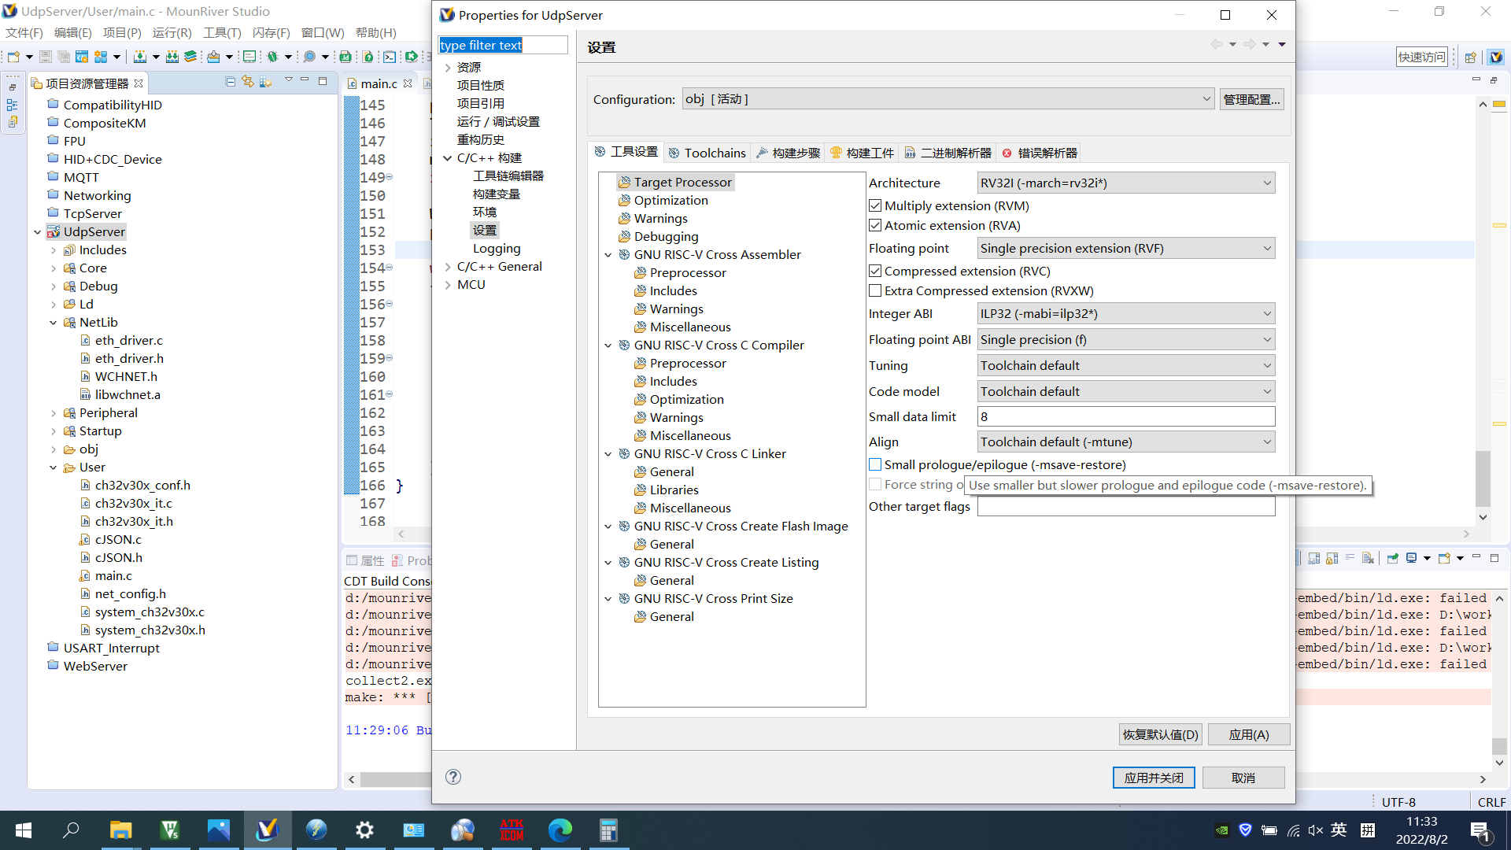This screenshot has height=850, width=1511.
Task: Open Microsoft Edge from the taskbar
Action: pyautogui.click(x=560, y=830)
